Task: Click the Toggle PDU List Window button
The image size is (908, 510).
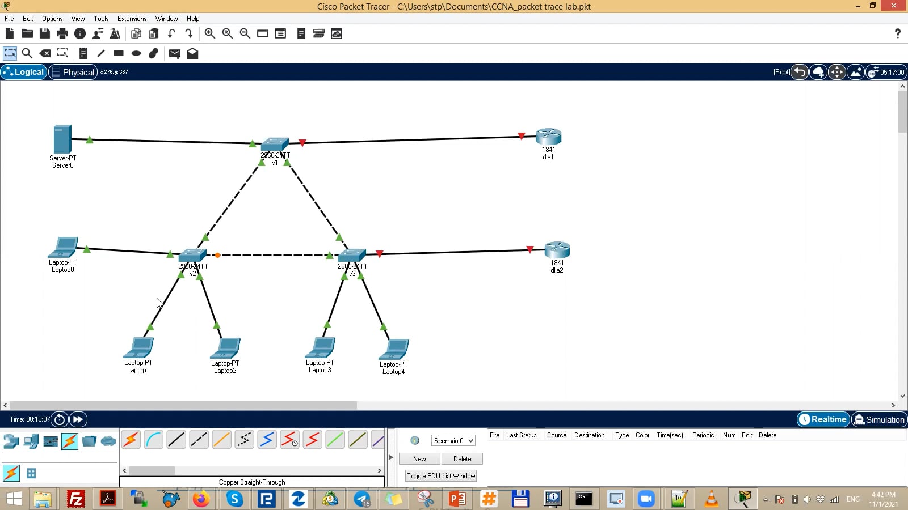Action: pos(440,475)
